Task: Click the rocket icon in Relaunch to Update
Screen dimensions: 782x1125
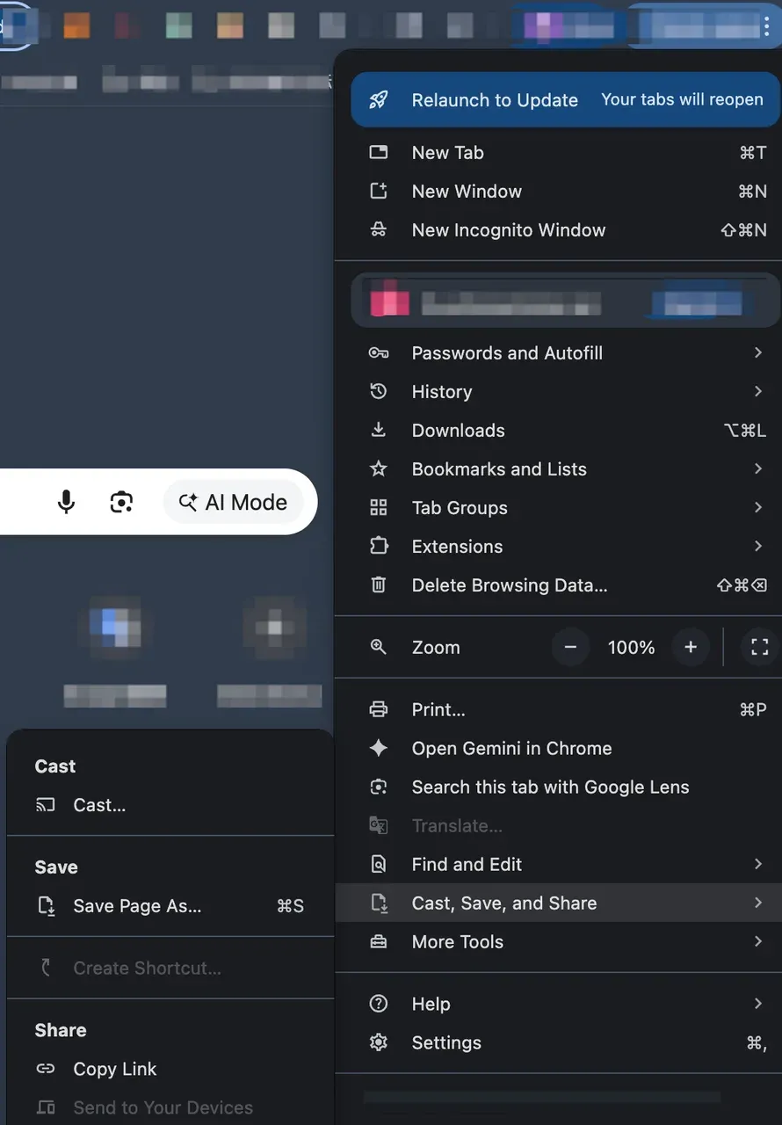Action: point(379,100)
